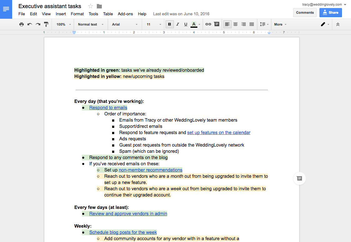Open the Add-ons menu
This screenshot has width=351, height=242.
point(125,14)
